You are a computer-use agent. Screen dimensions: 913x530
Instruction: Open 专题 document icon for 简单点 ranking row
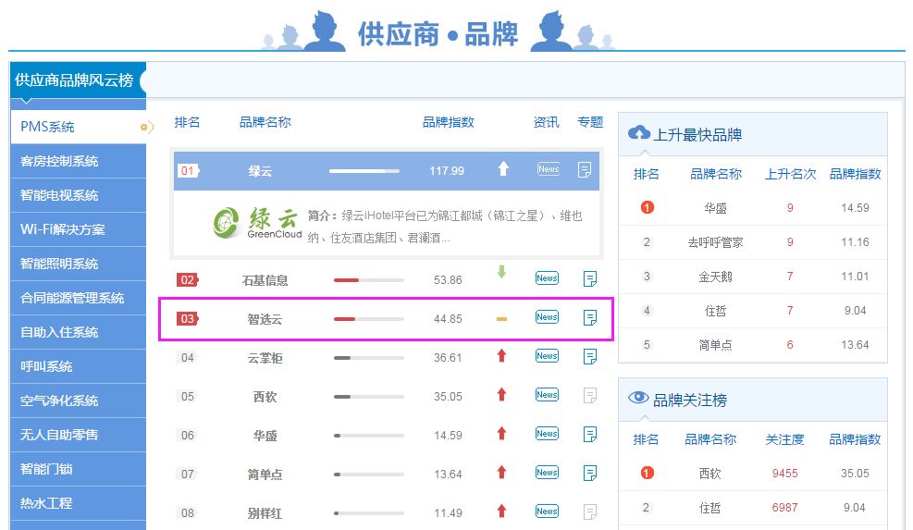click(590, 474)
